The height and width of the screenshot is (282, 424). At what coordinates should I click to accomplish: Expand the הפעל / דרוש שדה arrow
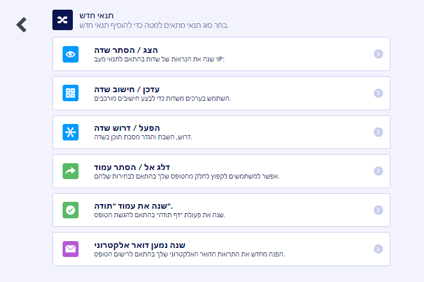378,132
